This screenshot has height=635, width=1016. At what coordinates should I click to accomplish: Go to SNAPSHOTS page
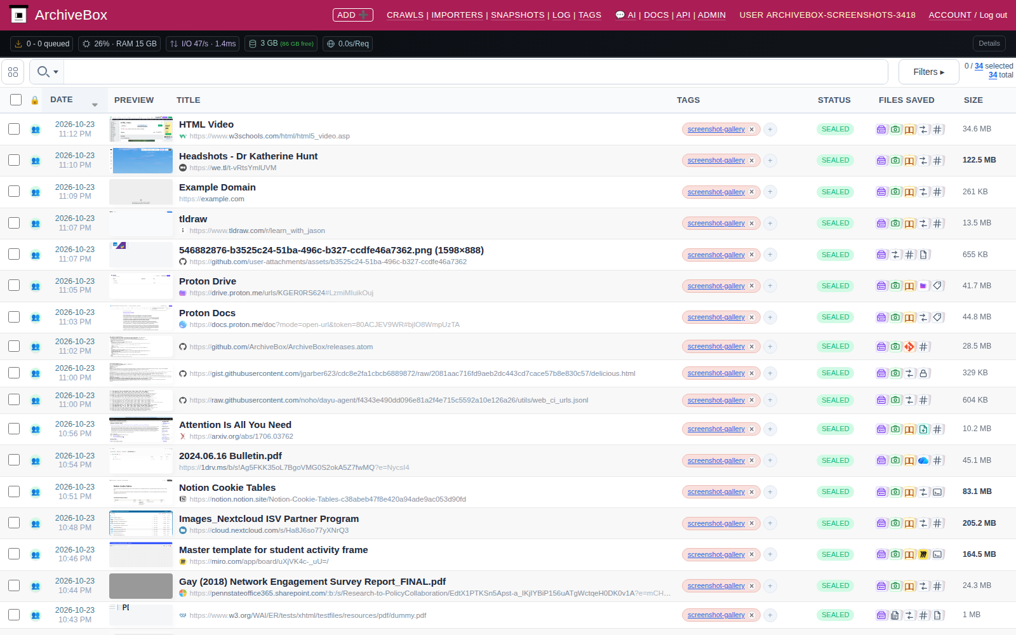[518, 15]
